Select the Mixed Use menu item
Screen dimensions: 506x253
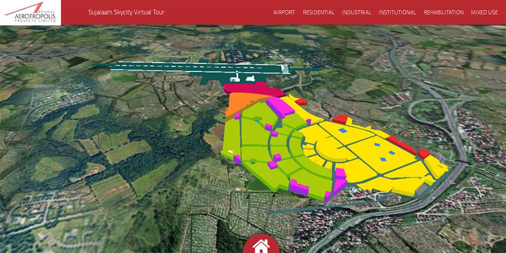click(x=484, y=12)
